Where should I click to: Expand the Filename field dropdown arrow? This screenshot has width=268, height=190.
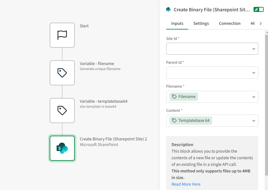(254, 97)
